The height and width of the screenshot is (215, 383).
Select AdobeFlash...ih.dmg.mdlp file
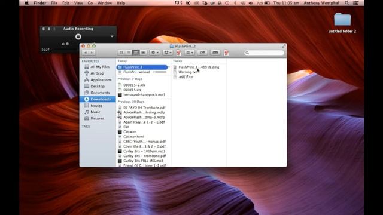144,112
